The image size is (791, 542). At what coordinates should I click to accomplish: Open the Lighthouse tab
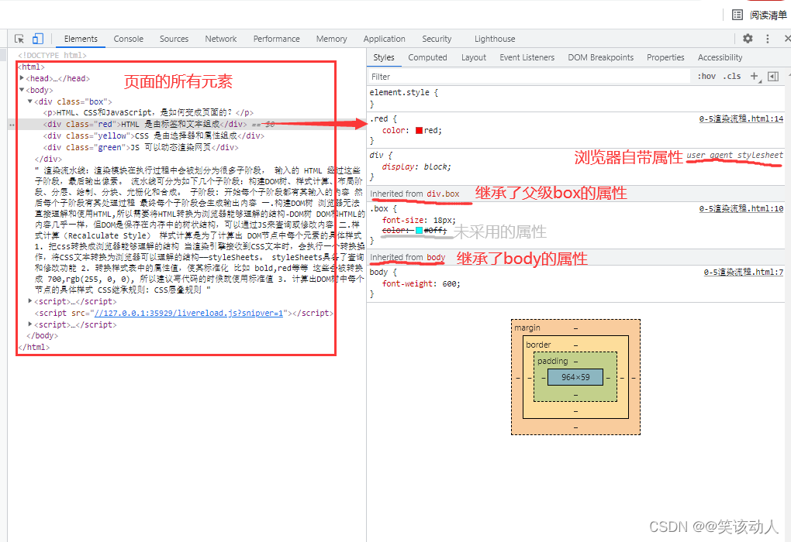(x=495, y=39)
